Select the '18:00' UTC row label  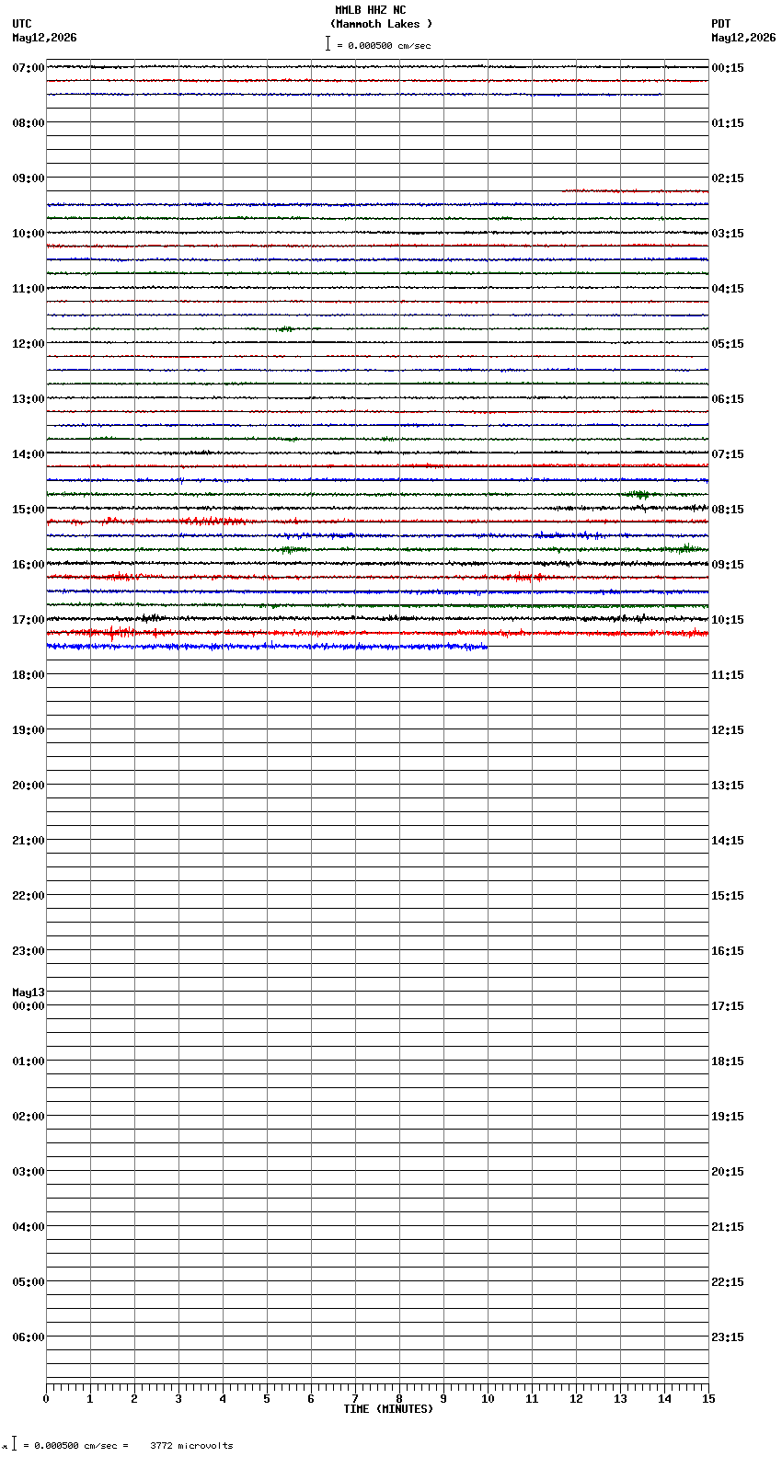coord(29,675)
